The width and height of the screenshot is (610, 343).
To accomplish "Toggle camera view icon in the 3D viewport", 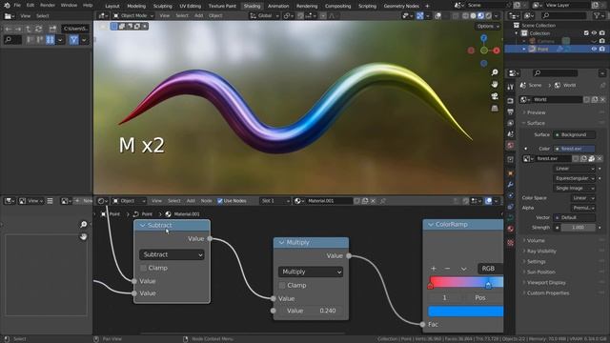I will tap(495, 96).
